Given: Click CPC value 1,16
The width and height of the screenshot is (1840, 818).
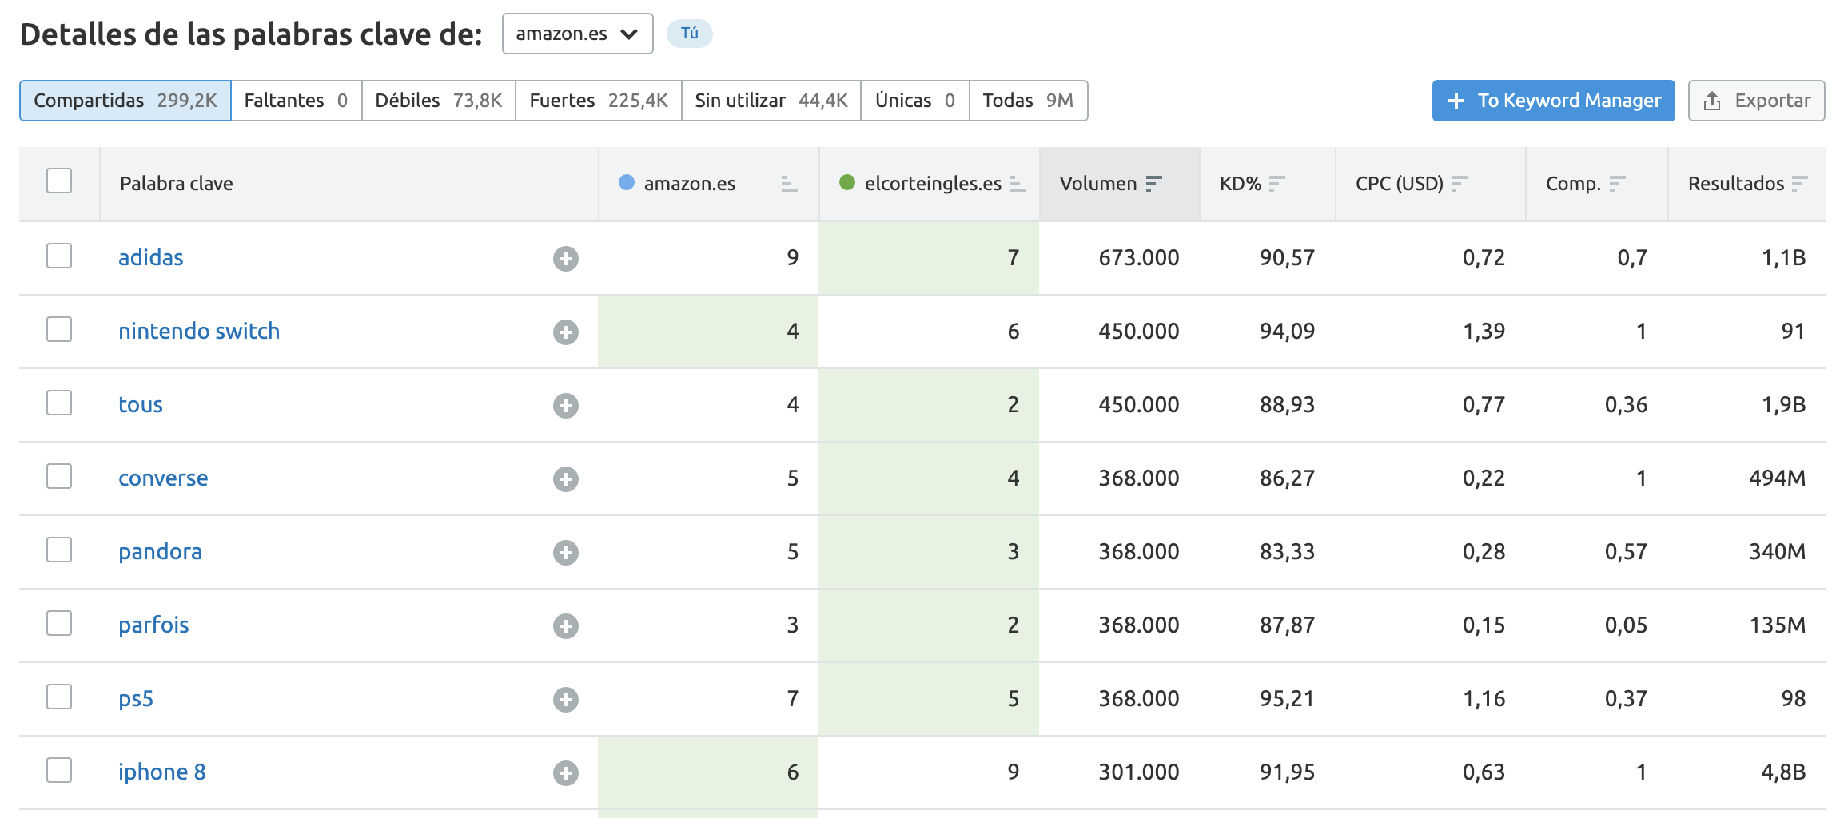Looking at the screenshot, I should [1484, 698].
